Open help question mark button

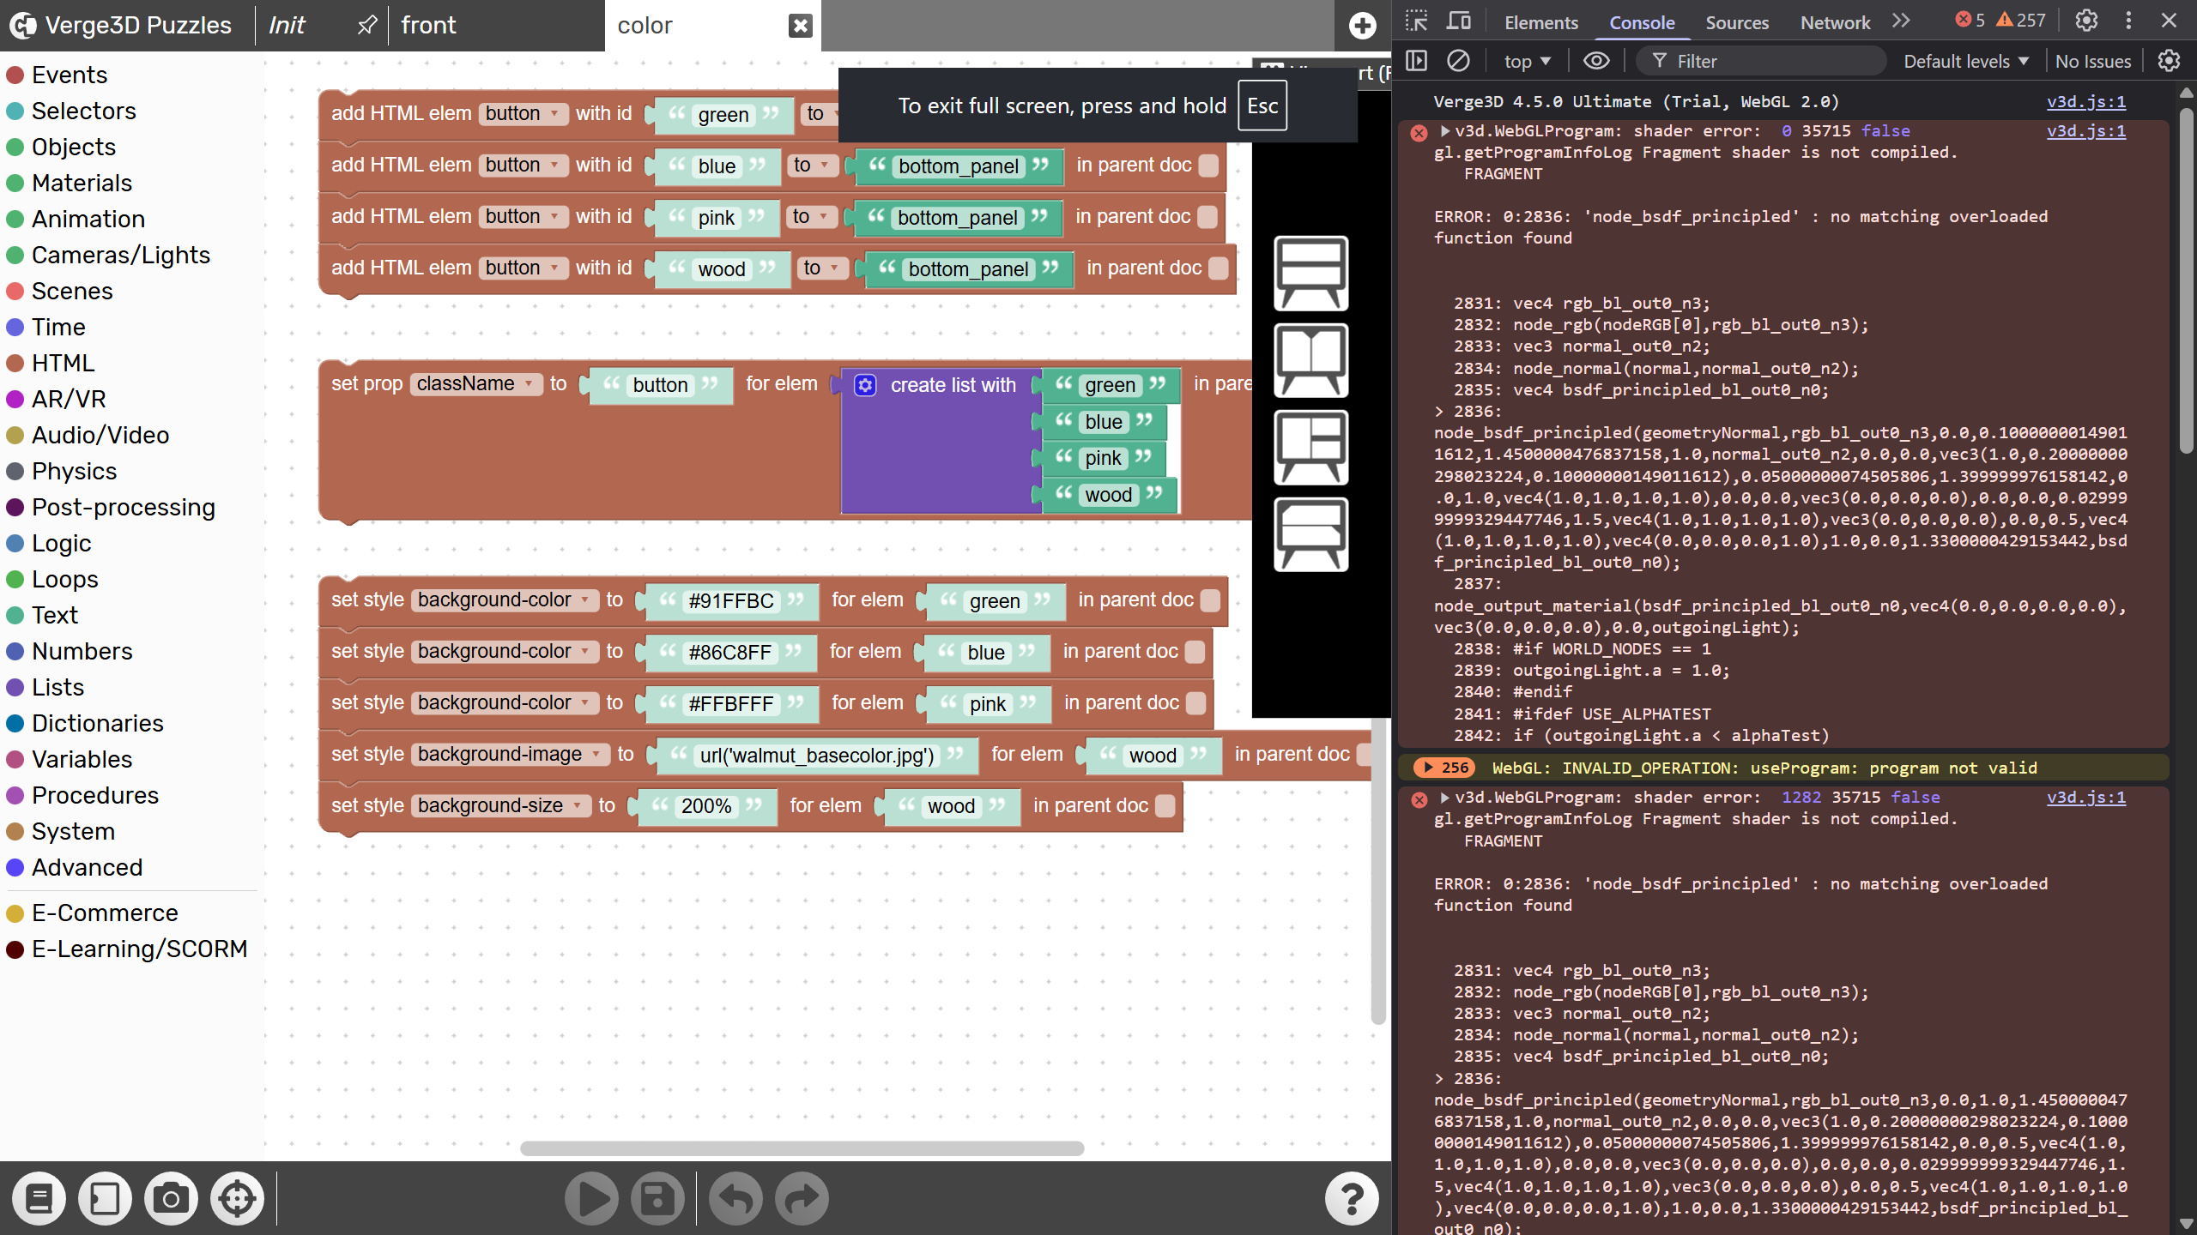click(1352, 1198)
